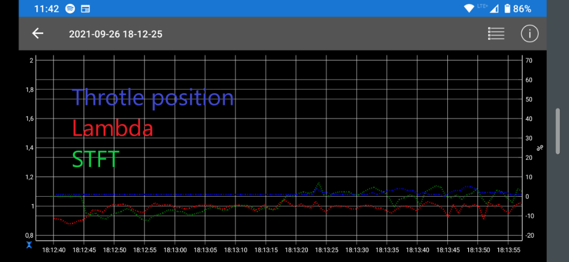Tap the % unit label on right axis
The height and width of the screenshot is (262, 569).
[540, 148]
